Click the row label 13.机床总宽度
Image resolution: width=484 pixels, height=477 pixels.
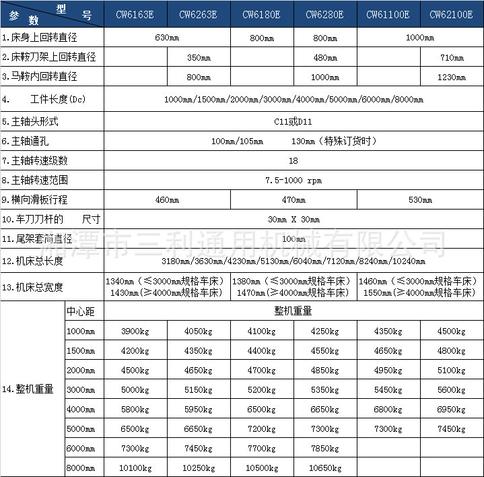pos(32,287)
